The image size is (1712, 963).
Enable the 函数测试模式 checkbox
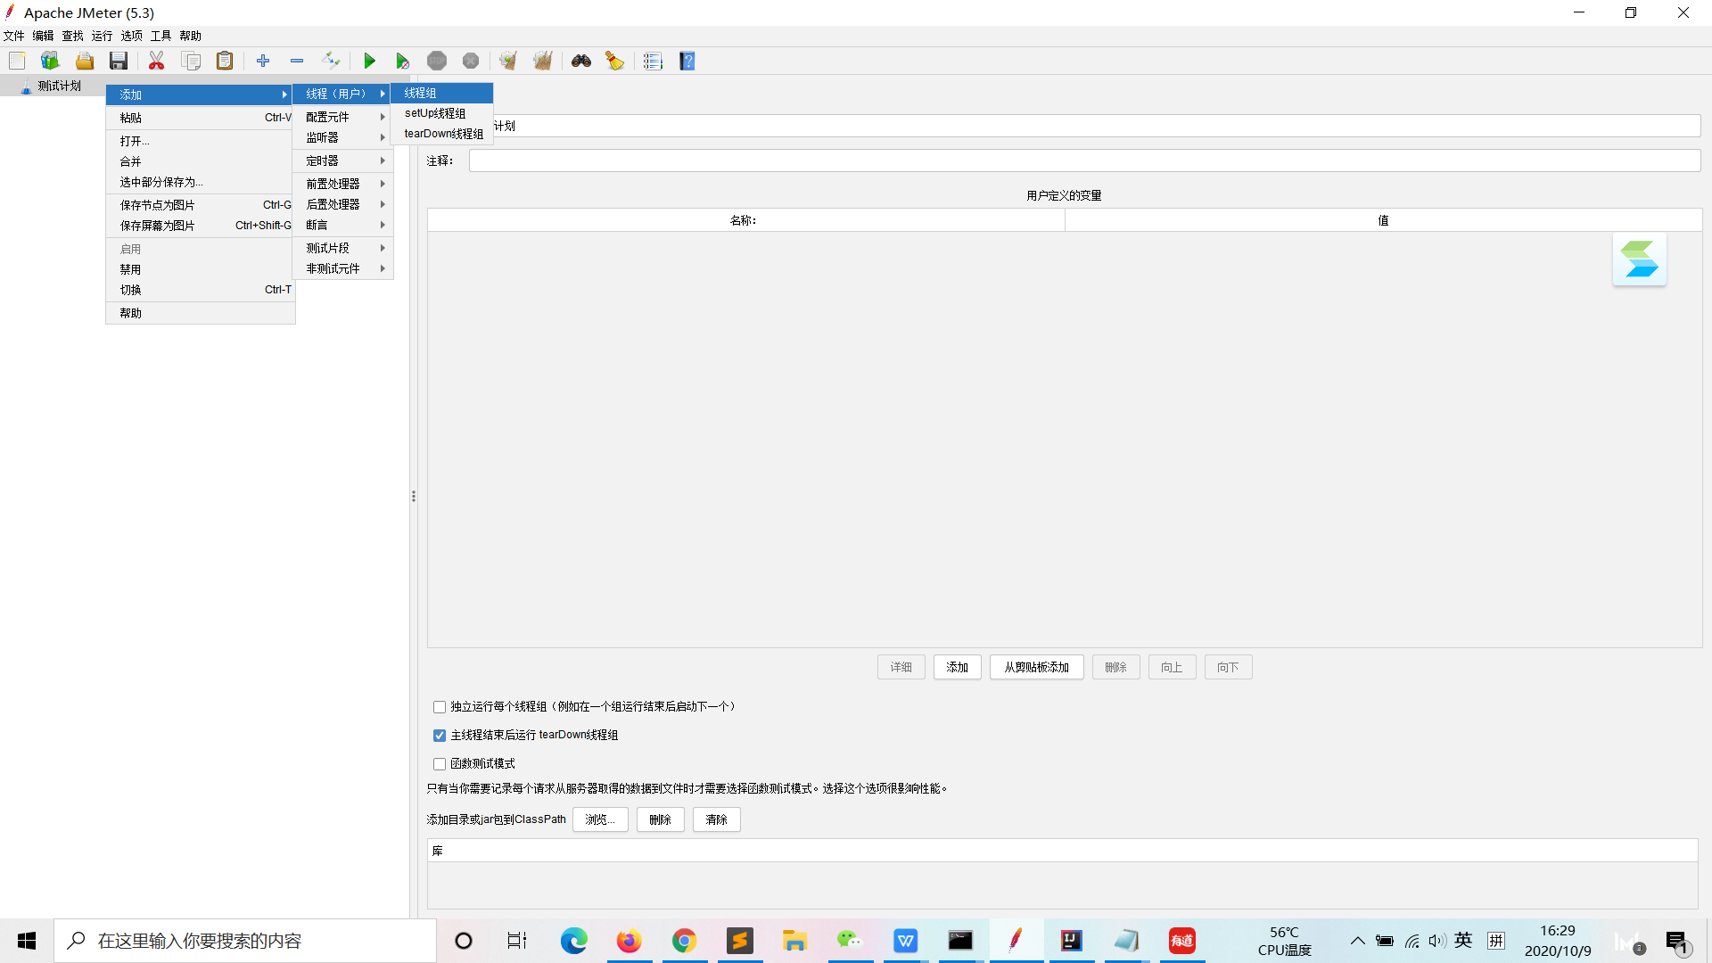point(440,764)
